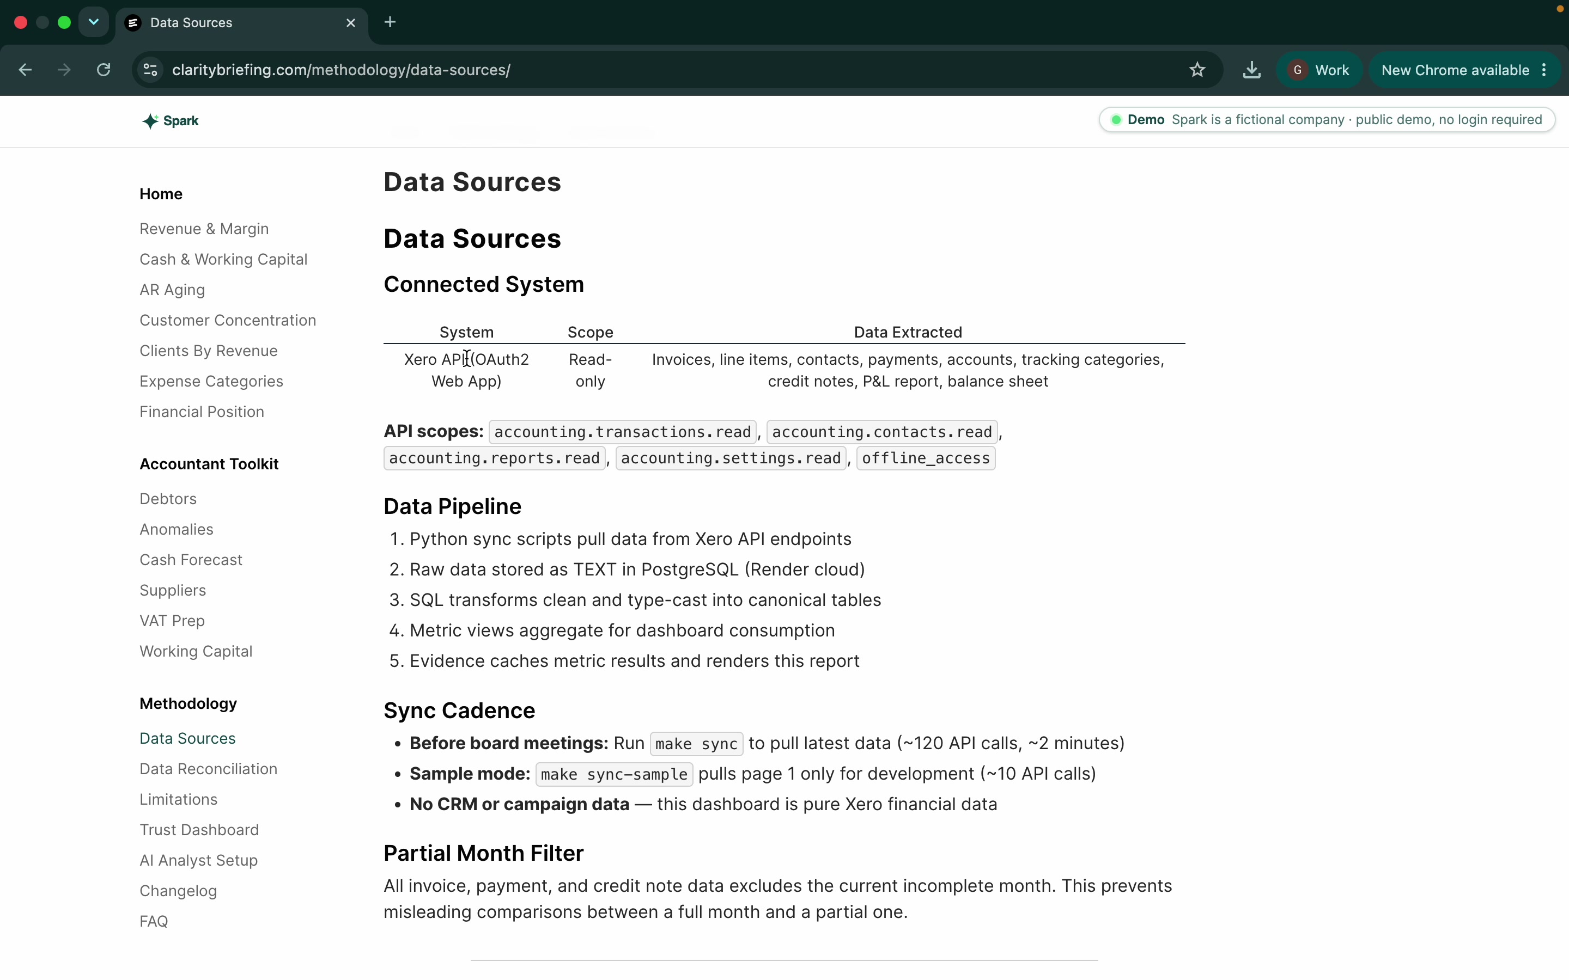Bookmark this page with the star
This screenshot has height=980, width=1569.
pos(1197,70)
